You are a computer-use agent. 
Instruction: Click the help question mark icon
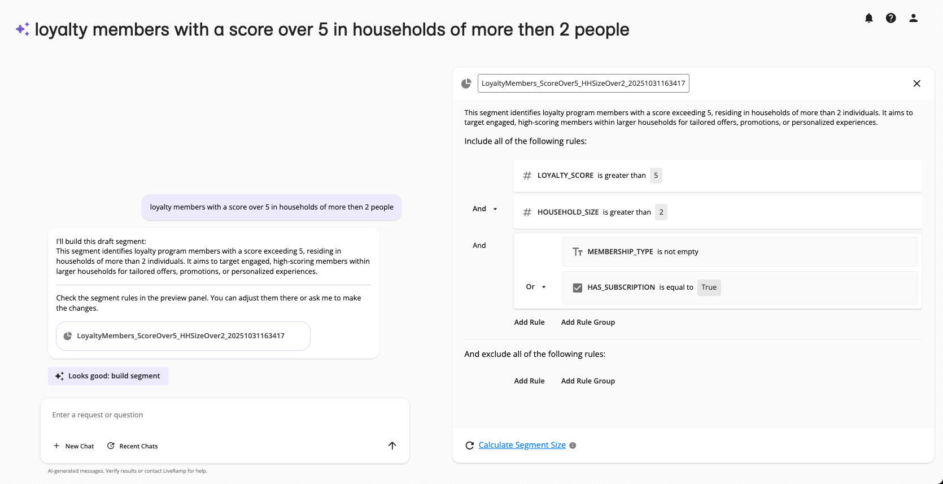(x=891, y=18)
